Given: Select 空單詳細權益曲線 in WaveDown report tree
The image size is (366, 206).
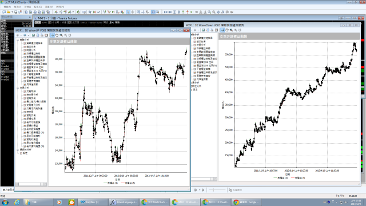Looking at the screenshot, I should click(x=205, y=55).
